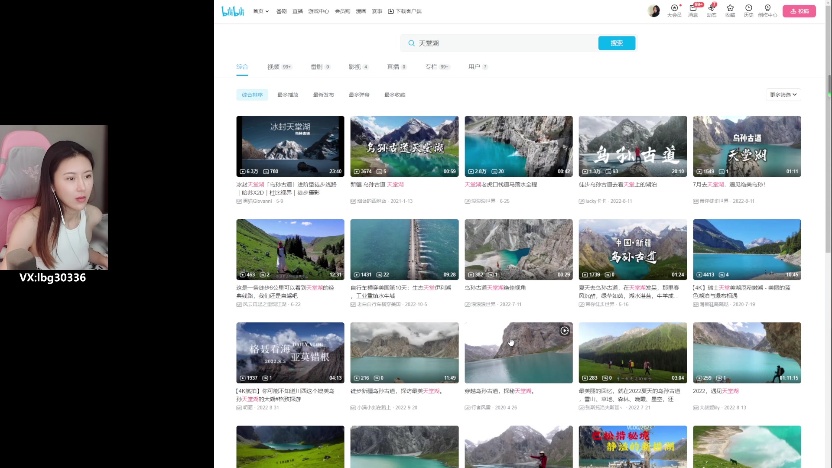Open the 格聂看海 亚莫错根 thumbnail
Screen dimensions: 832x468
(290, 352)
